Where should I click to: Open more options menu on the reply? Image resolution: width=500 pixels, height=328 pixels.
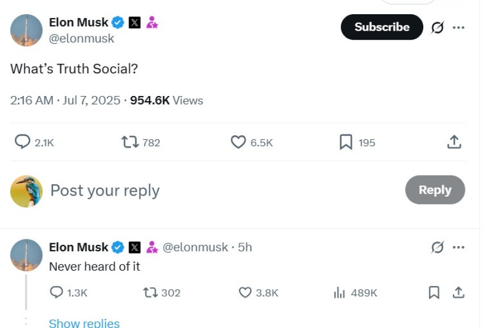(457, 247)
